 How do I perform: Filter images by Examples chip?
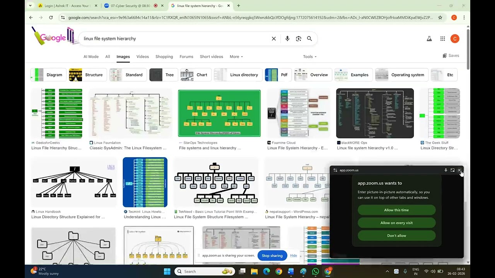click(353, 75)
